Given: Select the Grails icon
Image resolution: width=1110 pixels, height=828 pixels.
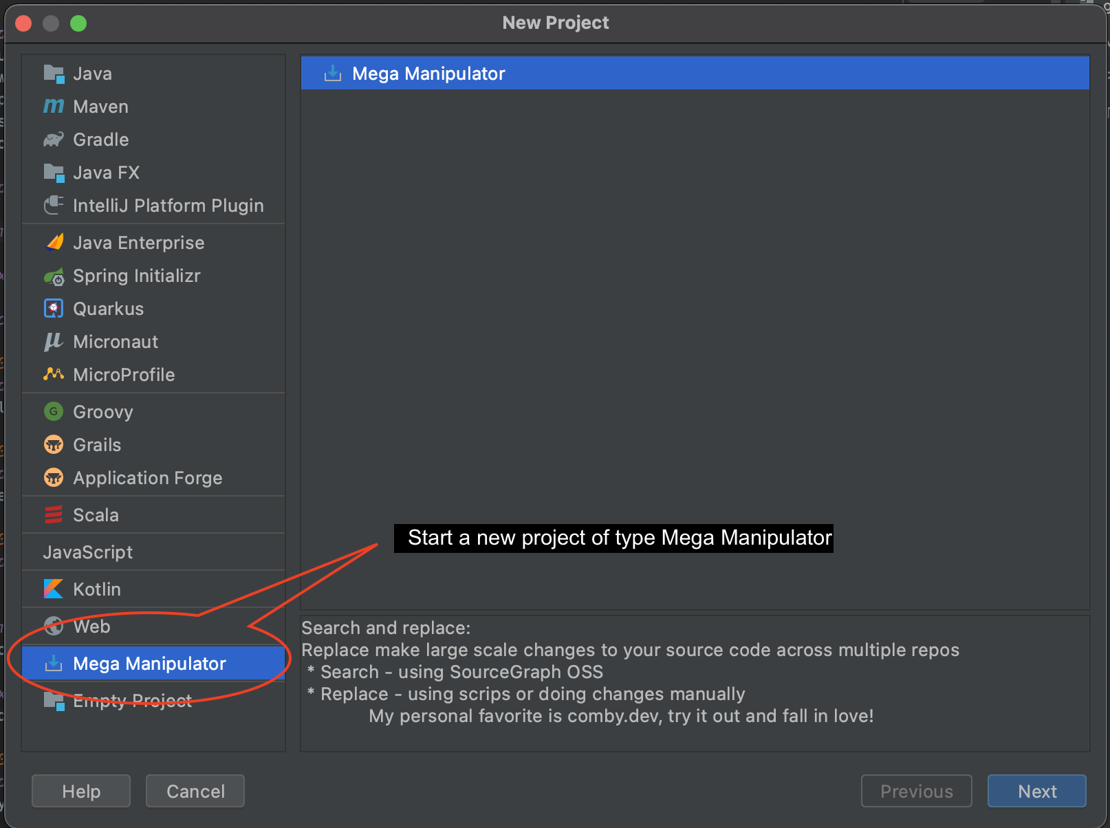Looking at the screenshot, I should click(x=54, y=444).
